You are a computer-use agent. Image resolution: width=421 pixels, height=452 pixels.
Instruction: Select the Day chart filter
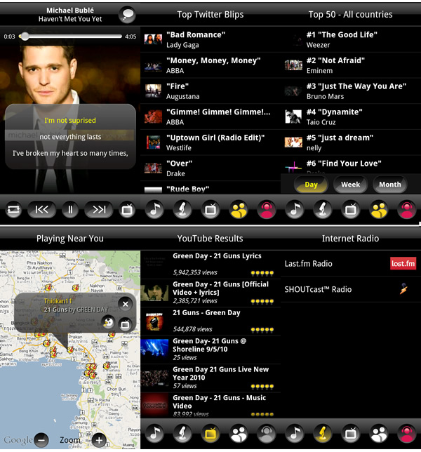tap(311, 185)
